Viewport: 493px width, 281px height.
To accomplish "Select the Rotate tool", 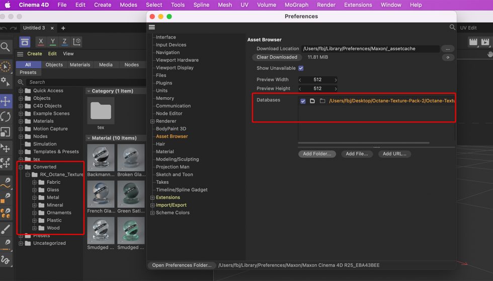I will pyautogui.click(x=6, y=116).
